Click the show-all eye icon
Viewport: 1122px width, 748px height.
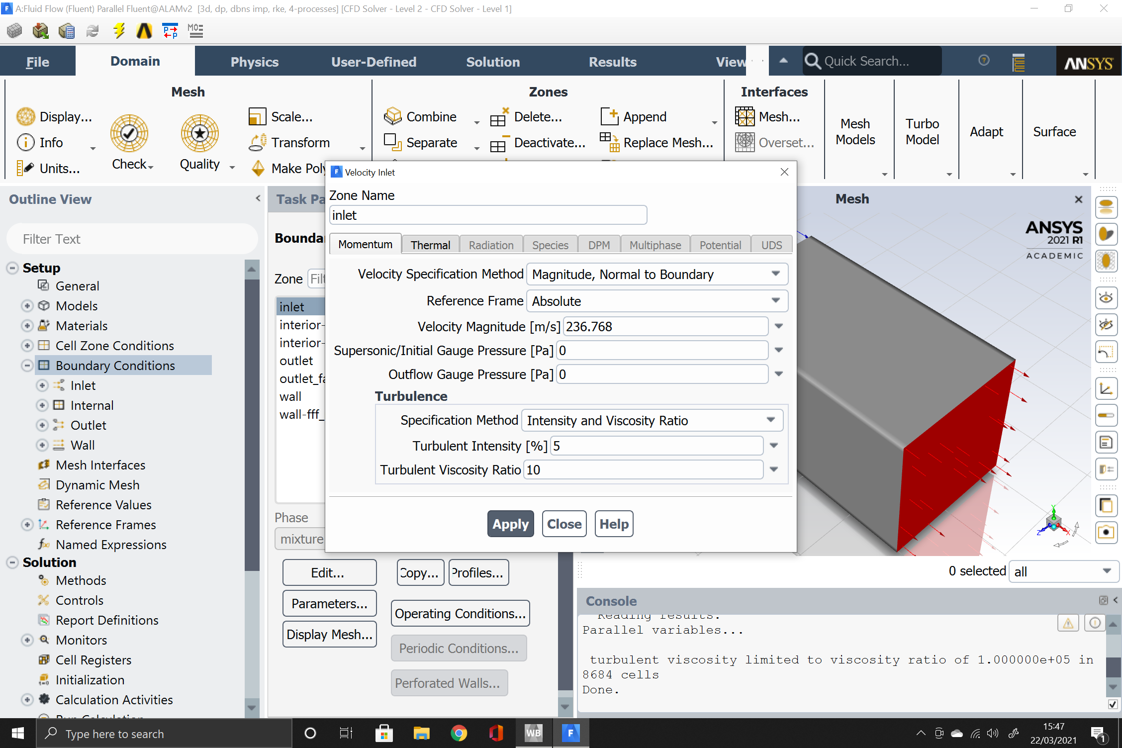coord(1106,297)
